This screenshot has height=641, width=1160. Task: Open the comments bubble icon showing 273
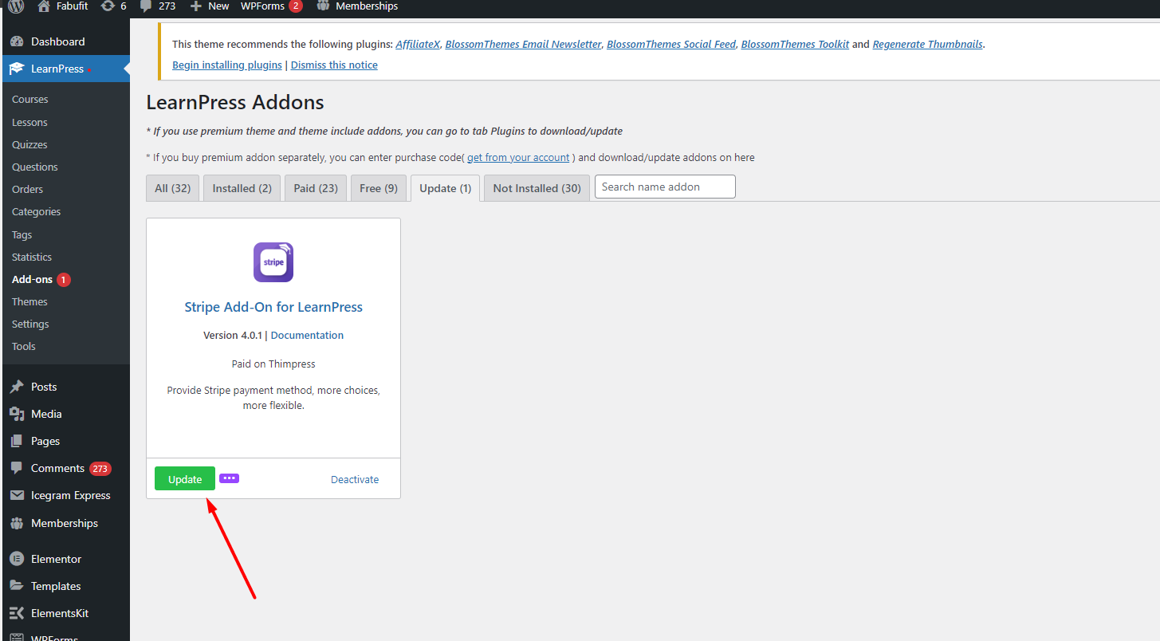145,6
